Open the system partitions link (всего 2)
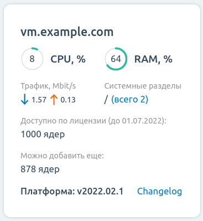 [129, 99]
